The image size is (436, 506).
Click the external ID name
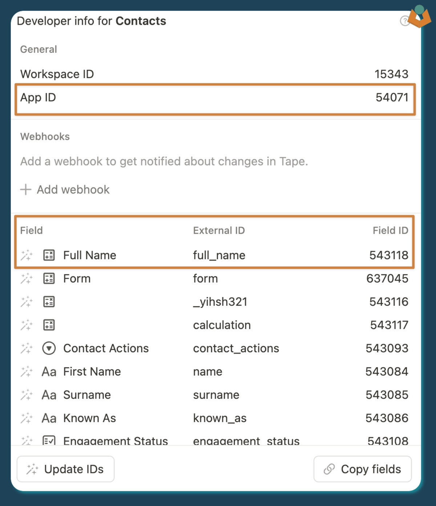pyautogui.click(x=207, y=372)
